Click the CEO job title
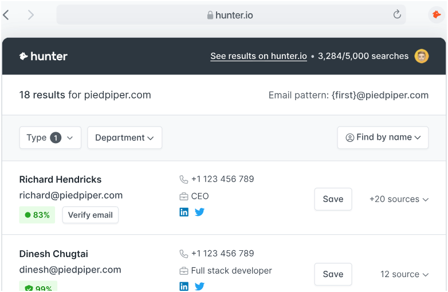 (x=200, y=196)
